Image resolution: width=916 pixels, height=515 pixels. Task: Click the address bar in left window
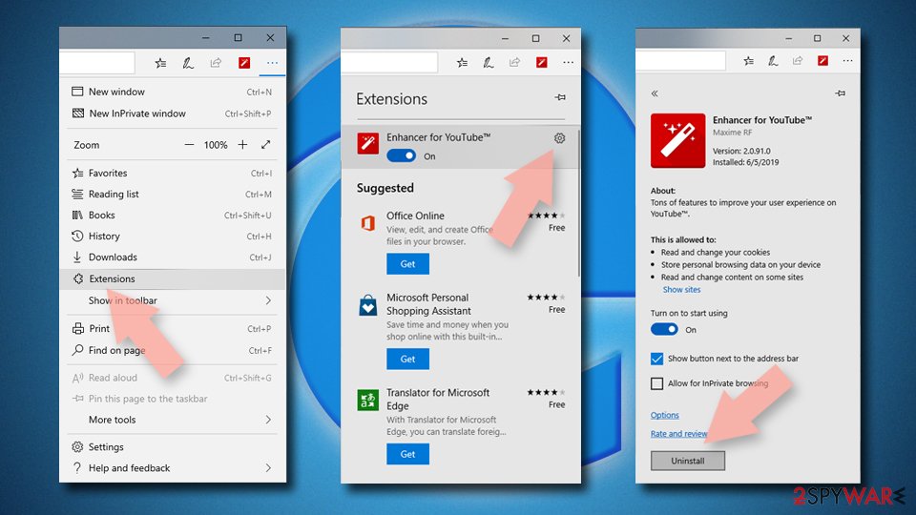tap(97, 63)
